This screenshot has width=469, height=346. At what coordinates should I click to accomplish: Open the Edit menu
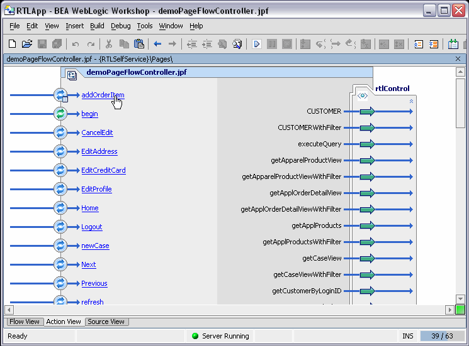coord(32,26)
